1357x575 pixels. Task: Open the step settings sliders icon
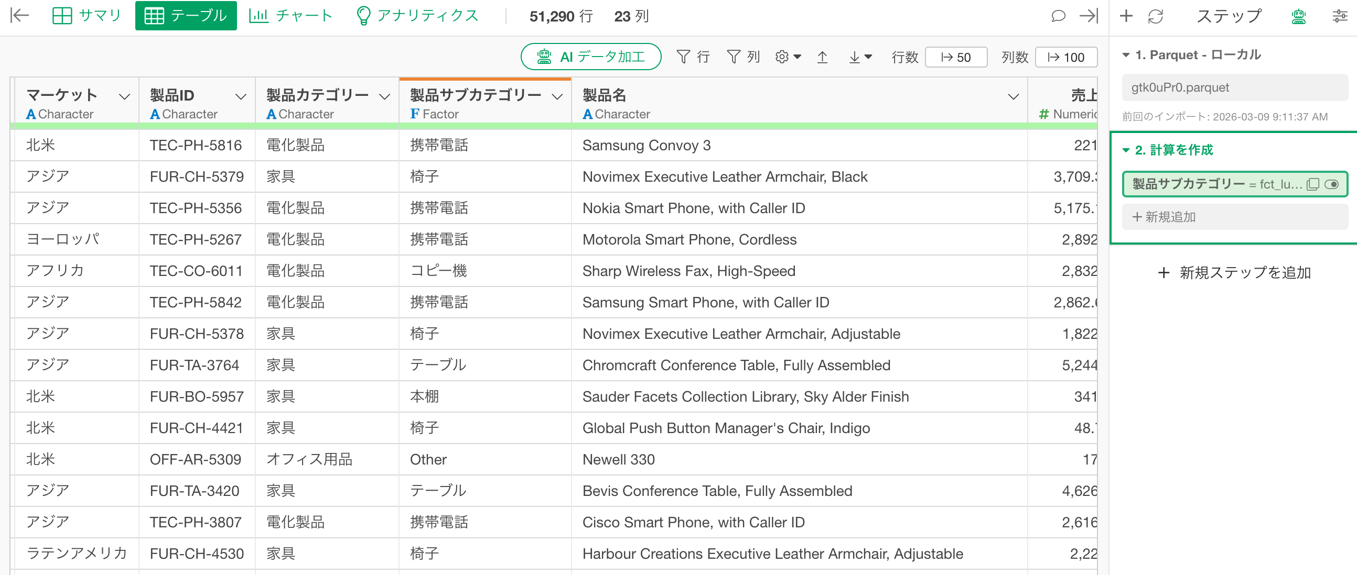(1339, 16)
